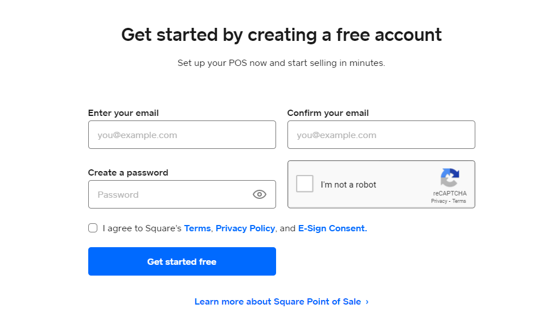Show password with the eye icon
555x329 pixels.
[259, 194]
